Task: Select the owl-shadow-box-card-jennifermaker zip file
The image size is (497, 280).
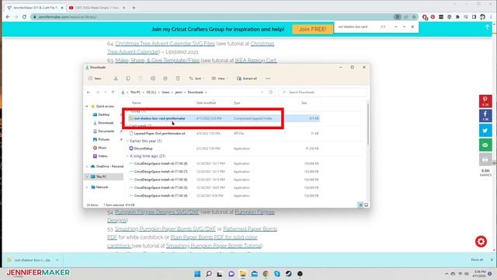Action: tap(224, 118)
